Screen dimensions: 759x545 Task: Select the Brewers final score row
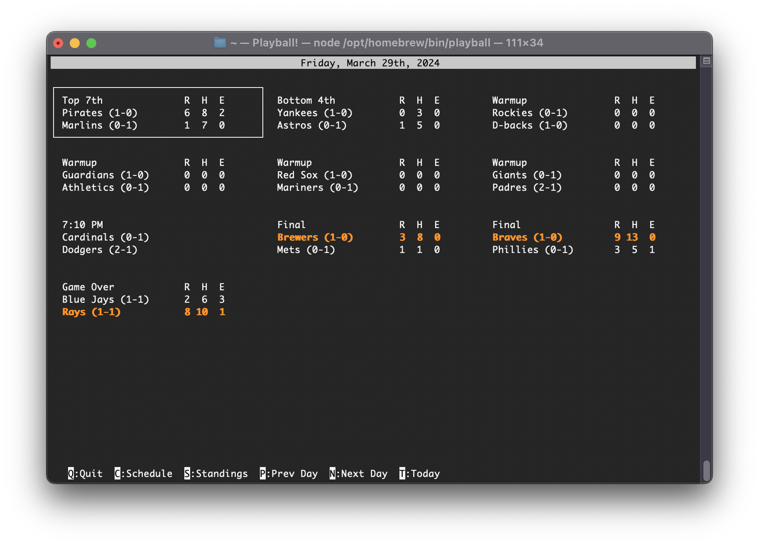pos(358,237)
